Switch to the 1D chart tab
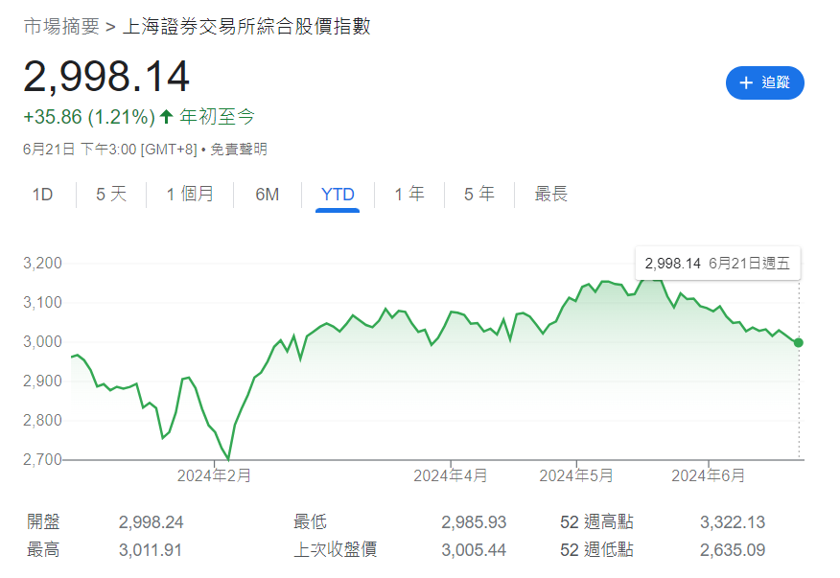 tap(41, 194)
